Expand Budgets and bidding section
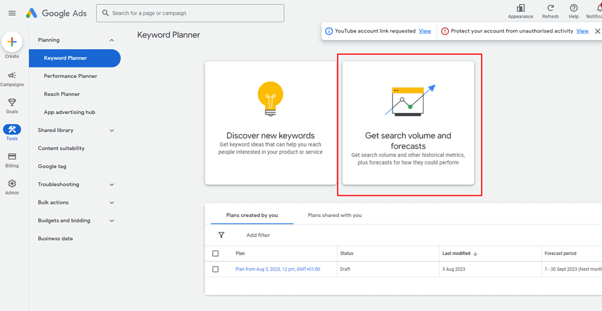 [112, 221]
